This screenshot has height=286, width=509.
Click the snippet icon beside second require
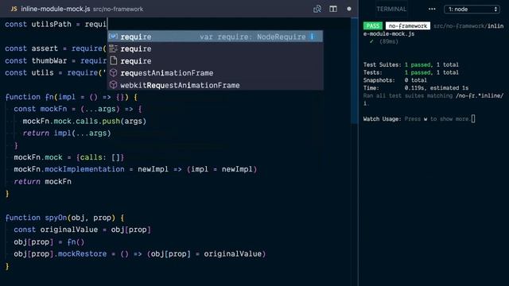(x=113, y=48)
